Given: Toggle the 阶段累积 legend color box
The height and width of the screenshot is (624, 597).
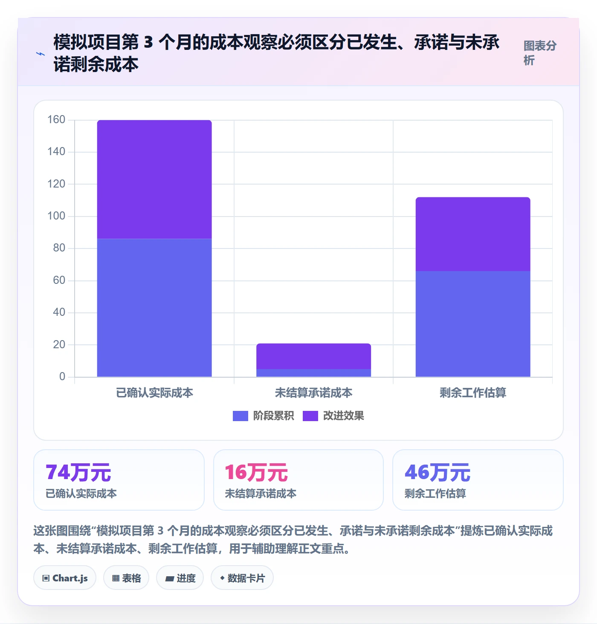Looking at the screenshot, I should [240, 416].
